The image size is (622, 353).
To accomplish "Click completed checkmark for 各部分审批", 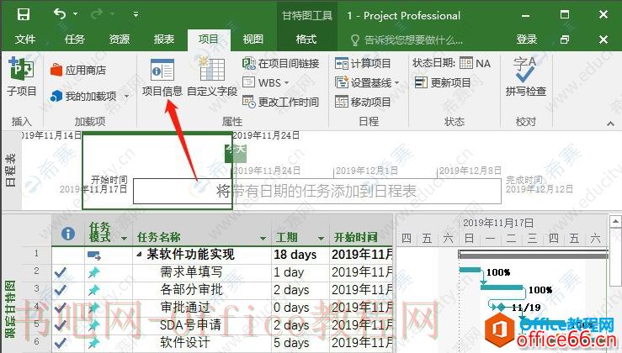I will point(61,290).
